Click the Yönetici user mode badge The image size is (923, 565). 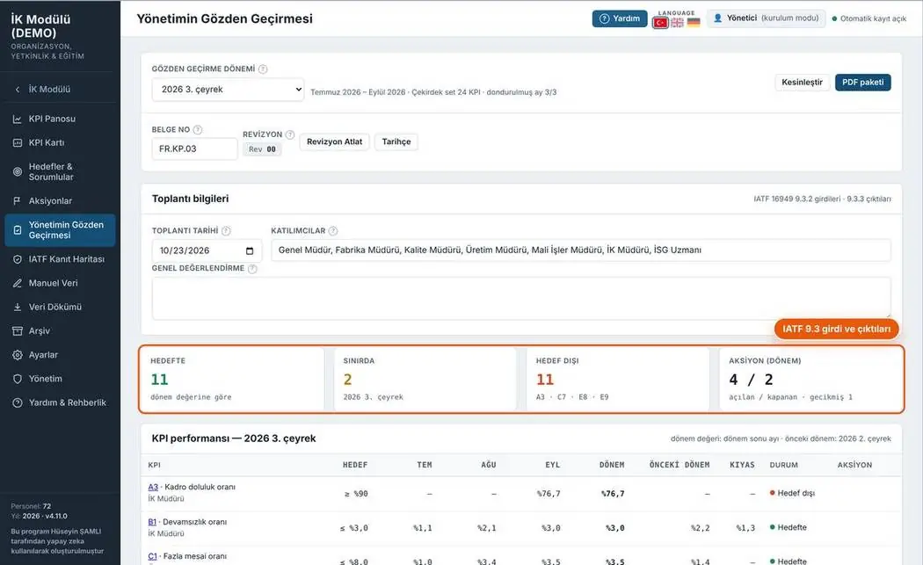click(766, 18)
